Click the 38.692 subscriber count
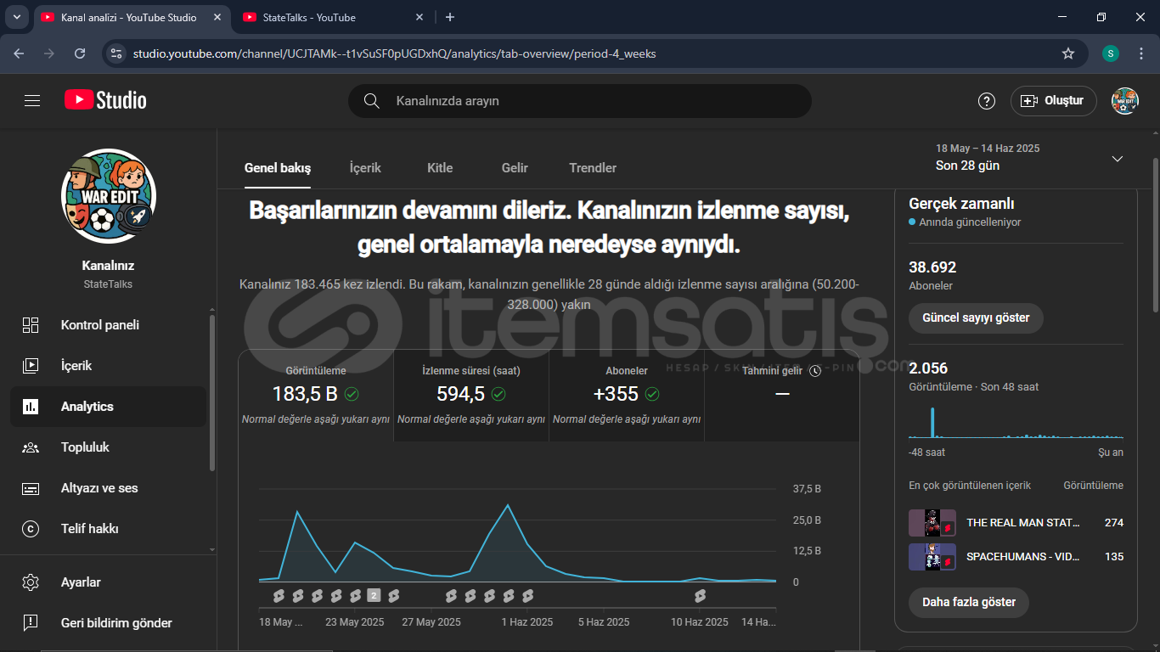This screenshot has height=652, width=1160. (x=932, y=267)
